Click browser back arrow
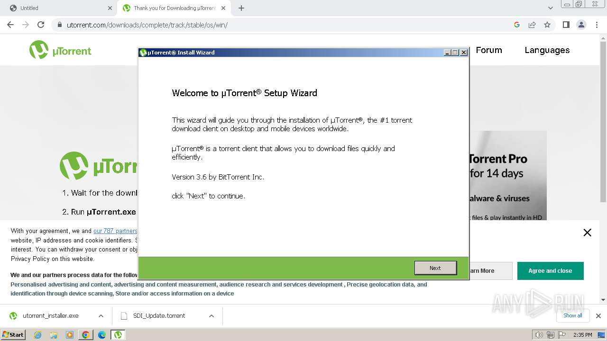The image size is (607, 341). (10, 25)
